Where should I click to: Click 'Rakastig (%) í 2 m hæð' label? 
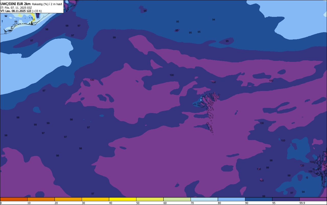(x=47, y=4)
